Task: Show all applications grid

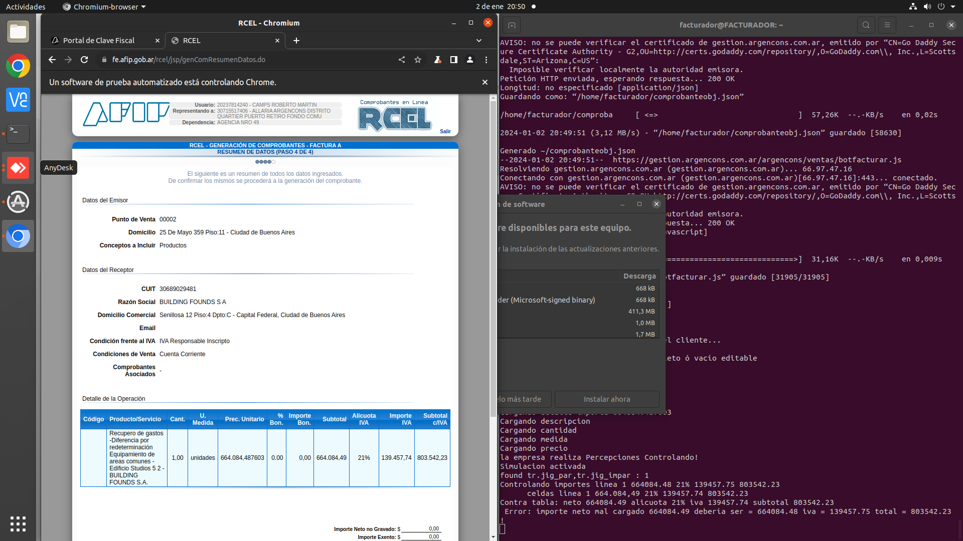Action: pos(18,523)
